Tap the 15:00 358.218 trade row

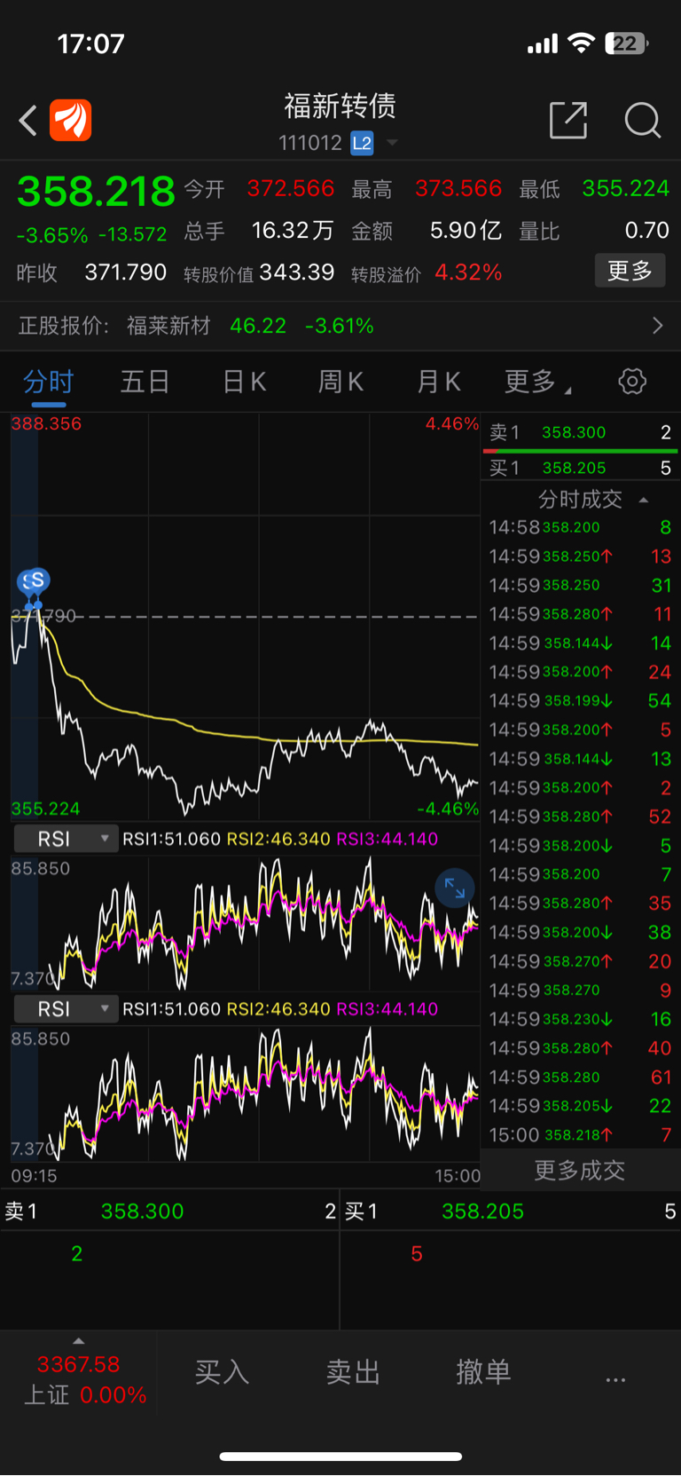point(580,1135)
